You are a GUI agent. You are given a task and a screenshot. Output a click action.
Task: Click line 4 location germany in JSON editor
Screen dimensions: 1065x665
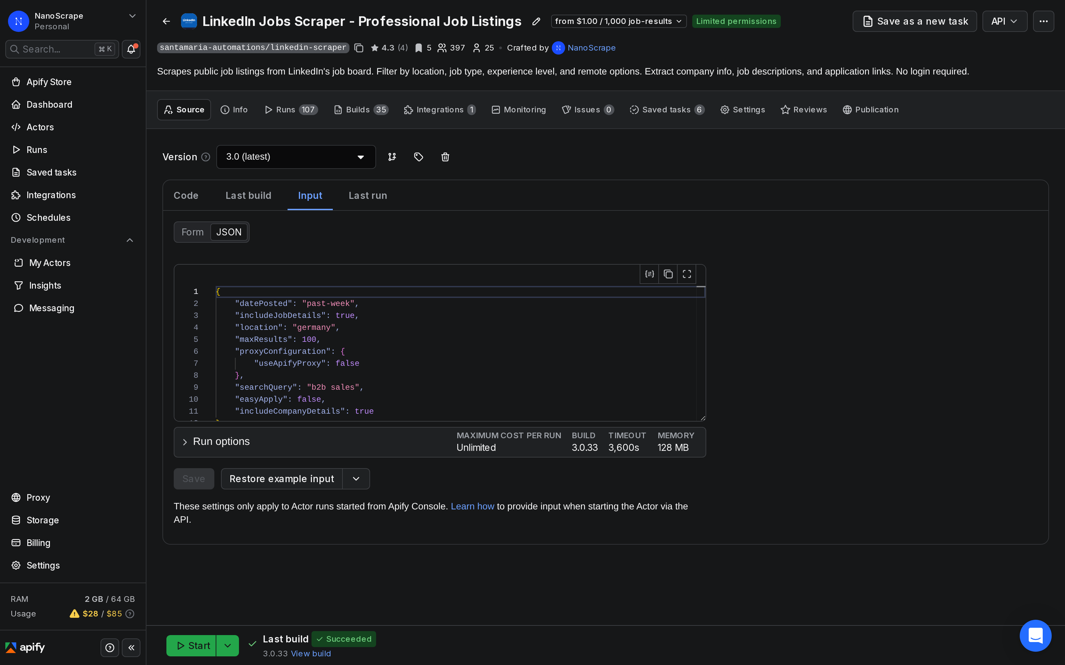point(287,328)
